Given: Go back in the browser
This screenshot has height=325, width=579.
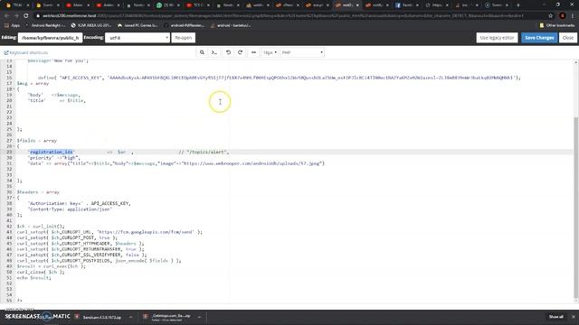Looking at the screenshot, I should pyautogui.click(x=6, y=16).
